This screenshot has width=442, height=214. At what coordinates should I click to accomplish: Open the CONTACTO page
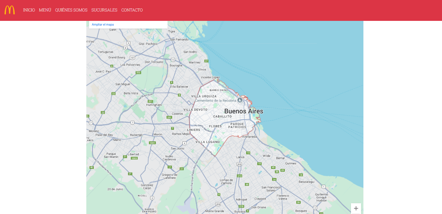(x=132, y=10)
